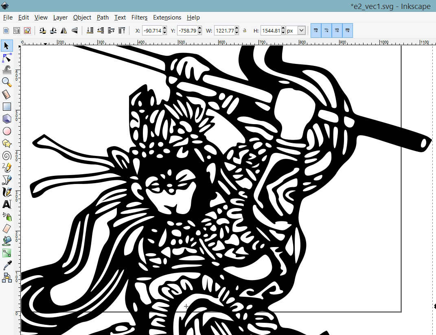
Task: Rotate selection 90° clockwise
Action: 53,31
